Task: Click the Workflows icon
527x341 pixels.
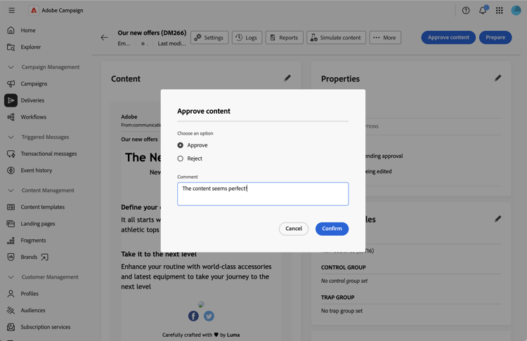Action: [11, 116]
